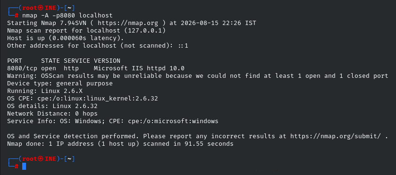Click the https://nmap.org link in the Starting line

point(128,23)
